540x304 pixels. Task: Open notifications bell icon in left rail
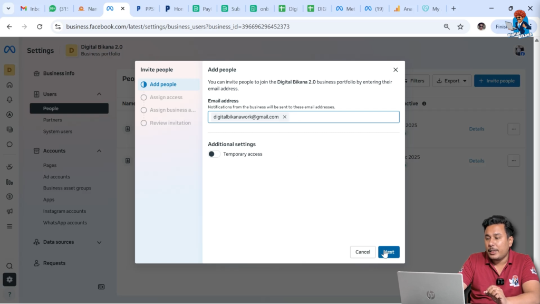tap(9, 100)
